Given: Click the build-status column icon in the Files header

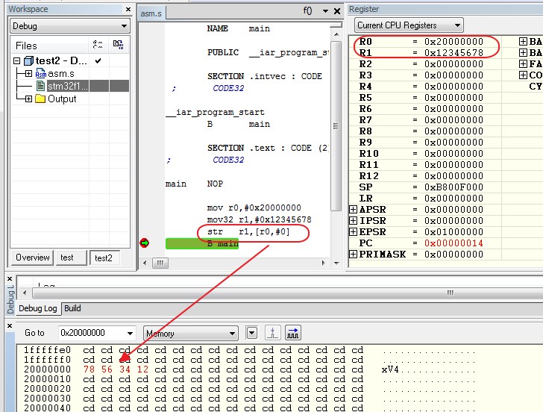Looking at the screenshot, I should [x=118, y=45].
